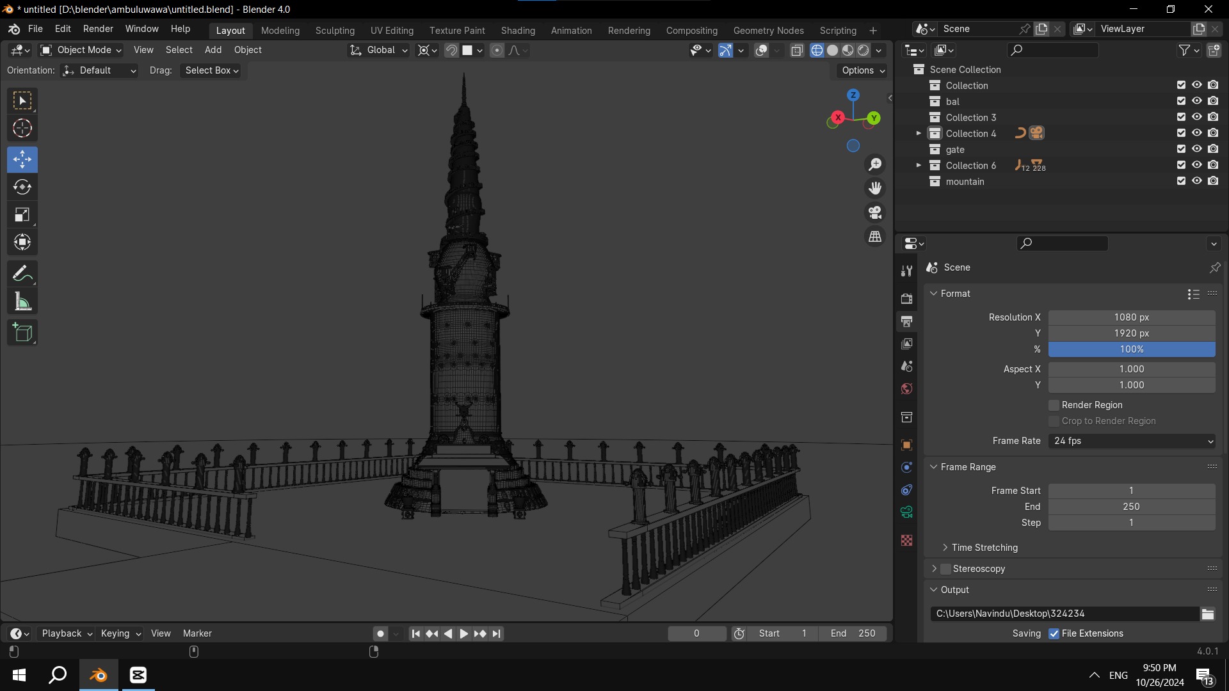
Task: Open the Physics properties tab
Action: pos(906,467)
